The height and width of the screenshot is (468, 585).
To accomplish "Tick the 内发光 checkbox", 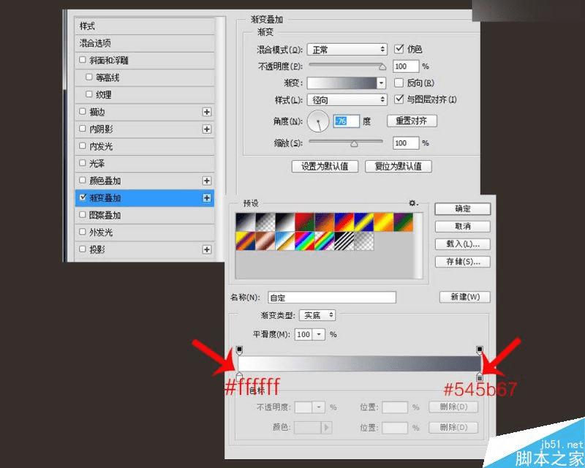I will click(83, 146).
